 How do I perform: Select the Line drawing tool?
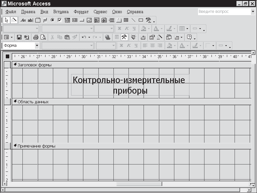tap(134, 20)
